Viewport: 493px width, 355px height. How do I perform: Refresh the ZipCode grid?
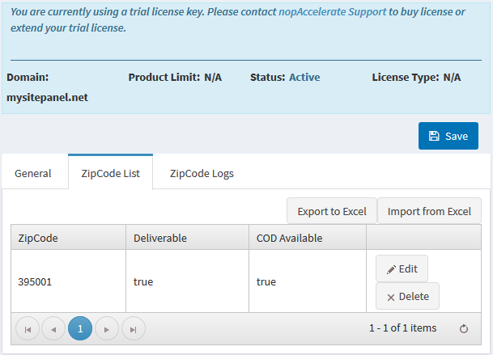tap(464, 328)
